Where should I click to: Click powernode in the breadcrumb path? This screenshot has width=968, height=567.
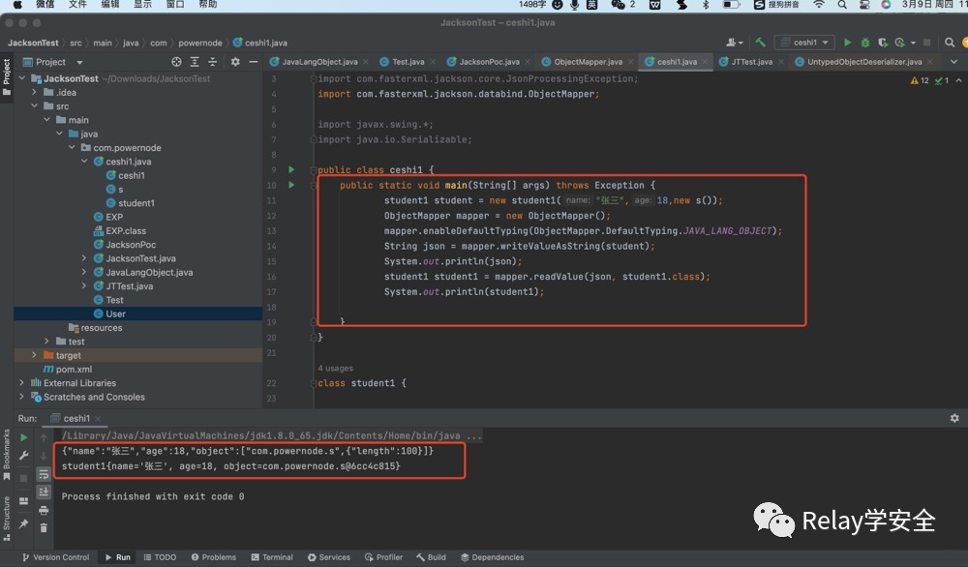200,43
